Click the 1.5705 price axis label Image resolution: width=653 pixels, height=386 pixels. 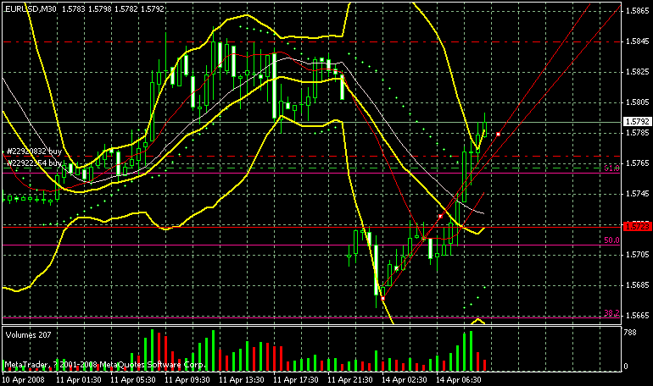638,254
